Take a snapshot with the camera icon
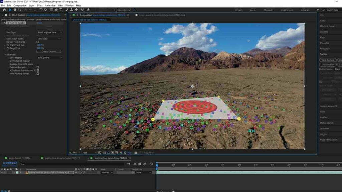This screenshot has width=342, height=192. click(136, 153)
